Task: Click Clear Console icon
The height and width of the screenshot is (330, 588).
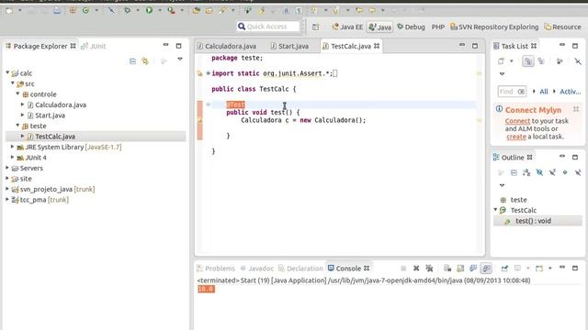Action: pos(447,269)
